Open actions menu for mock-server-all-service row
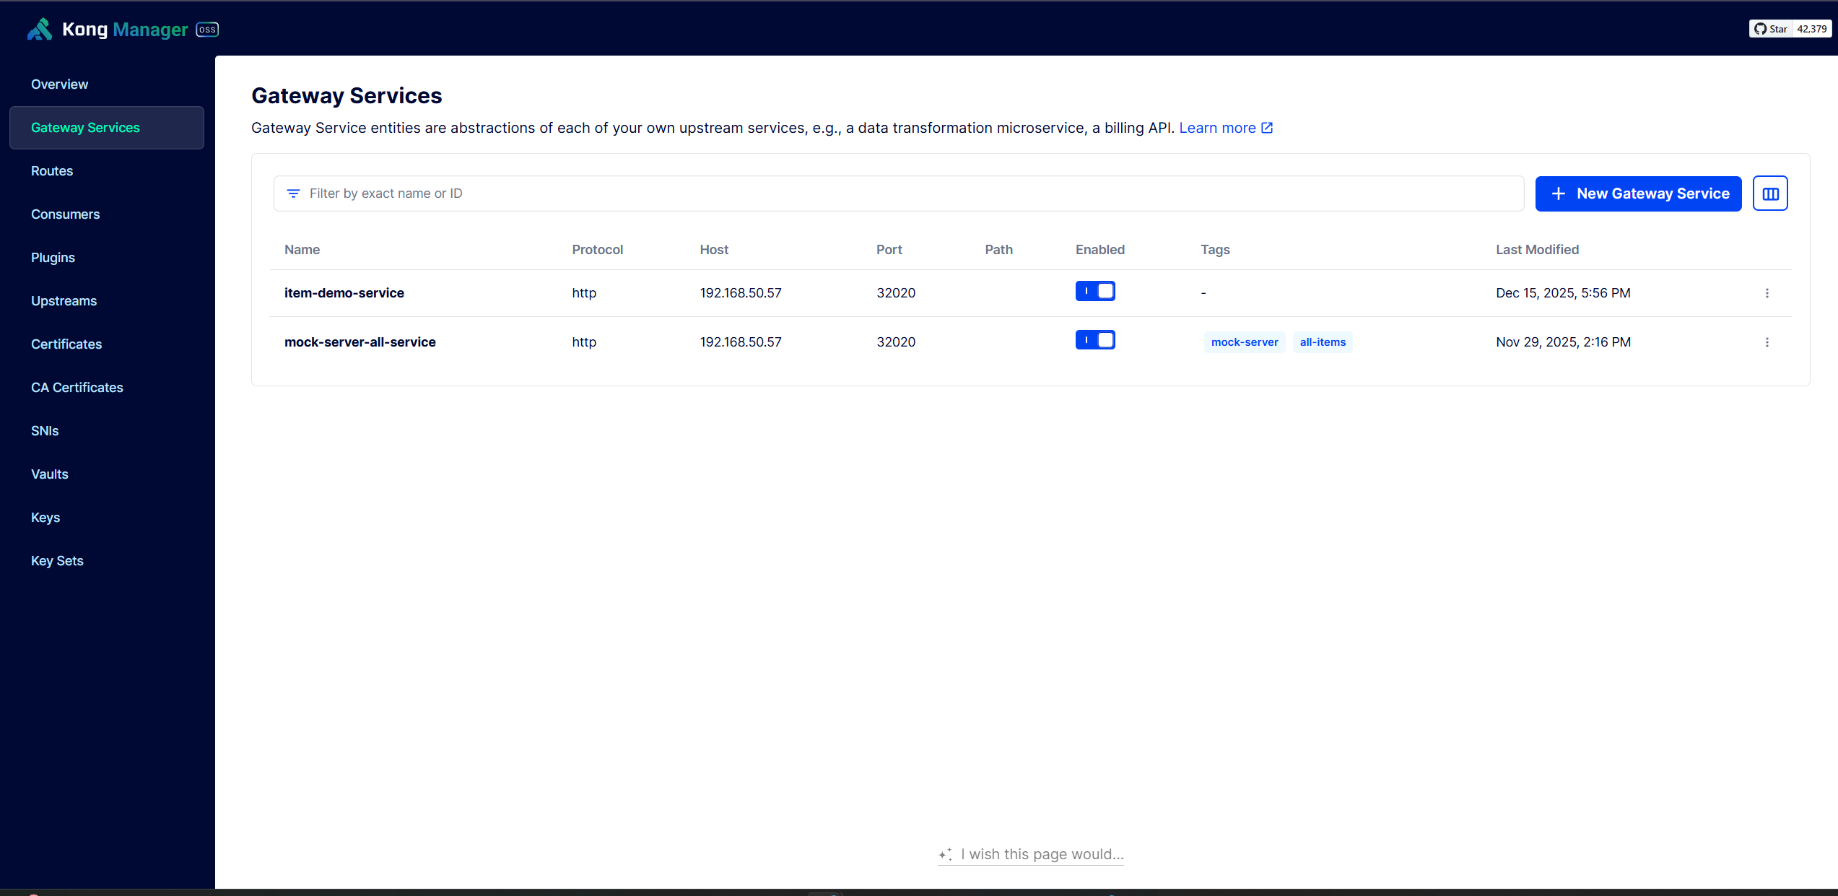 click(1767, 342)
